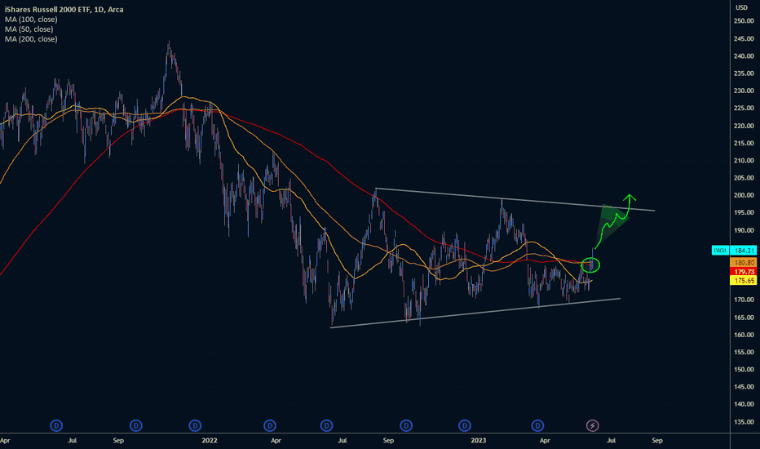Click the 200.00 price axis label

click(x=744, y=195)
